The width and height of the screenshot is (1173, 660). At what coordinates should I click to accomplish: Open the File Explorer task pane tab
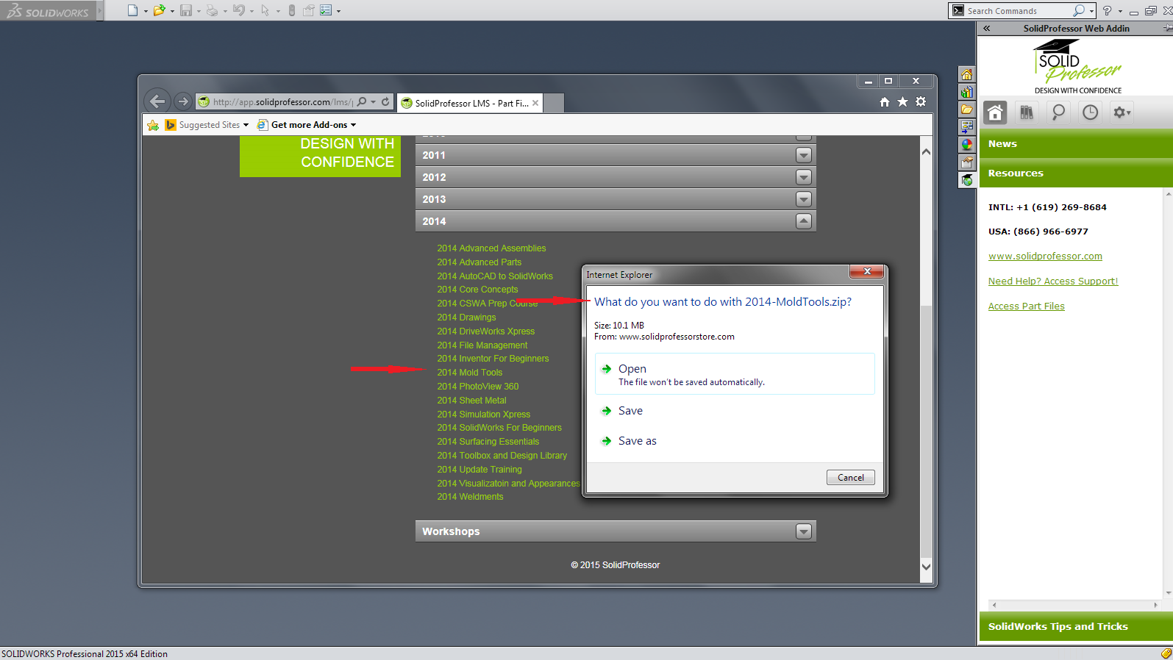tap(967, 110)
